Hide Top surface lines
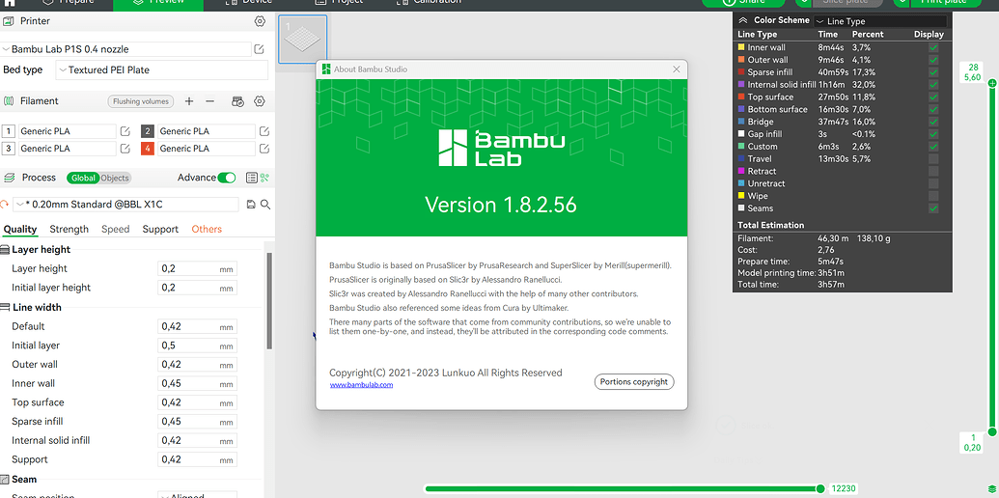 click(933, 97)
